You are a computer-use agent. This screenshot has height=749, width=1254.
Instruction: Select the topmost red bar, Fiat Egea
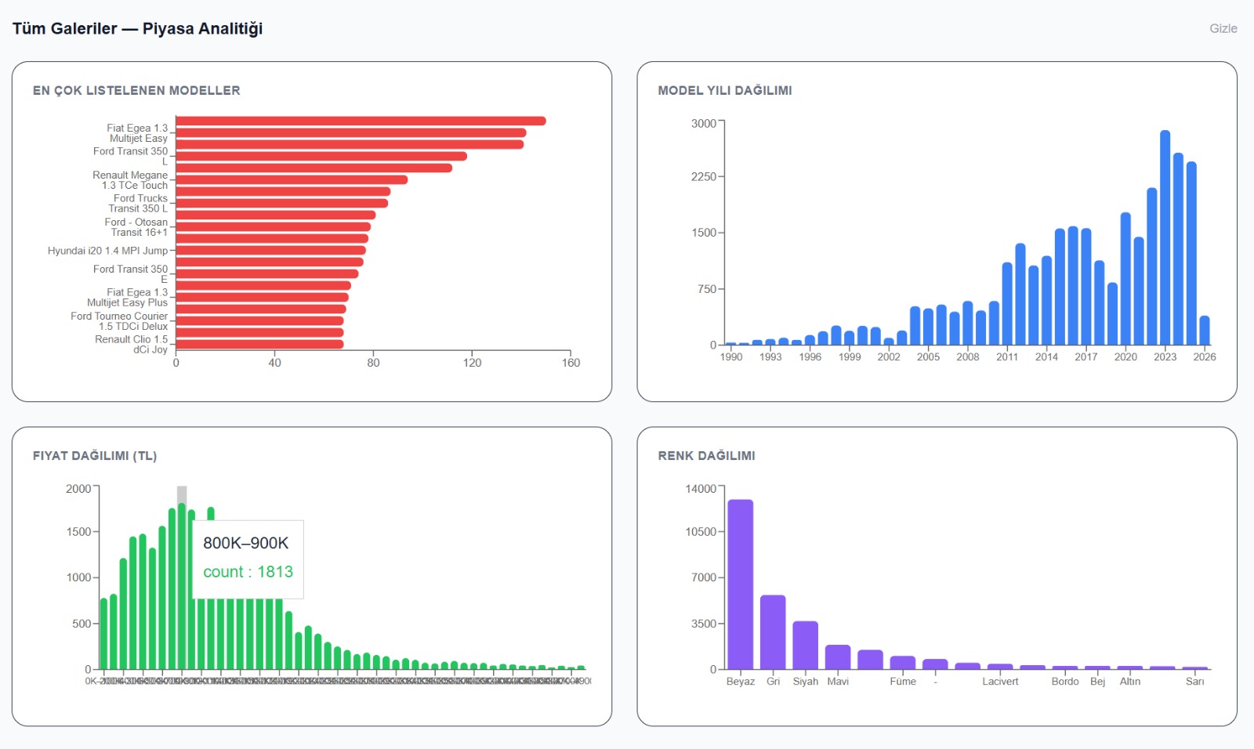pyautogui.click(x=361, y=121)
